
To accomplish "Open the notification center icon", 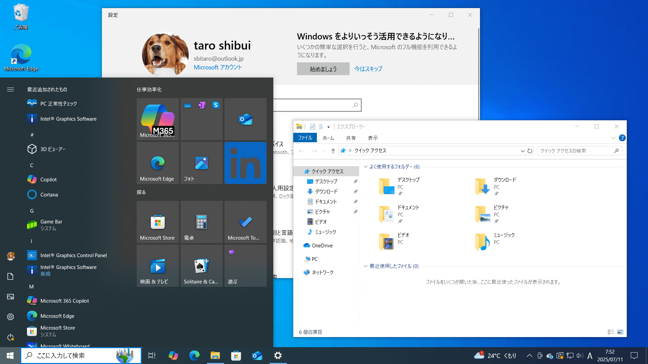I will click(634, 356).
